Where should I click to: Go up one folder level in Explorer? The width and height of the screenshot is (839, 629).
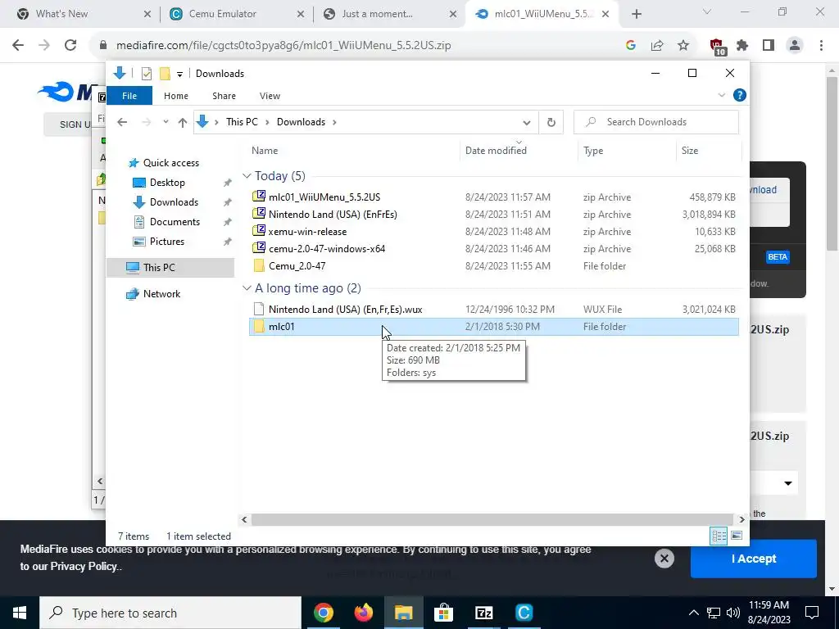(183, 123)
